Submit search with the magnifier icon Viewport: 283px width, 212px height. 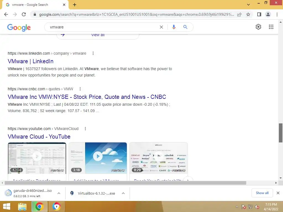(185, 27)
